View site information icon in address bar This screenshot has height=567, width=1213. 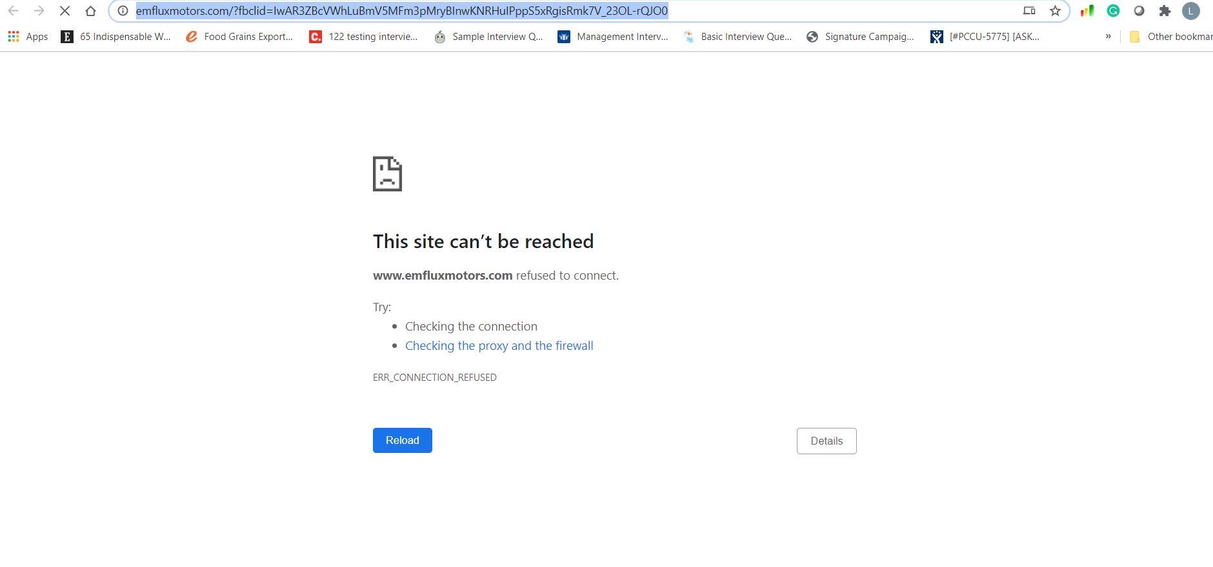click(x=123, y=11)
